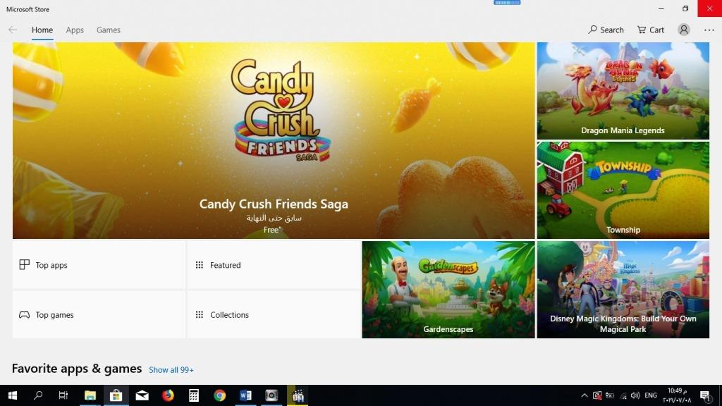Screen dimensions: 722x406
Task: Open the Candy Crush Friends Saga banner
Action: (x=274, y=140)
